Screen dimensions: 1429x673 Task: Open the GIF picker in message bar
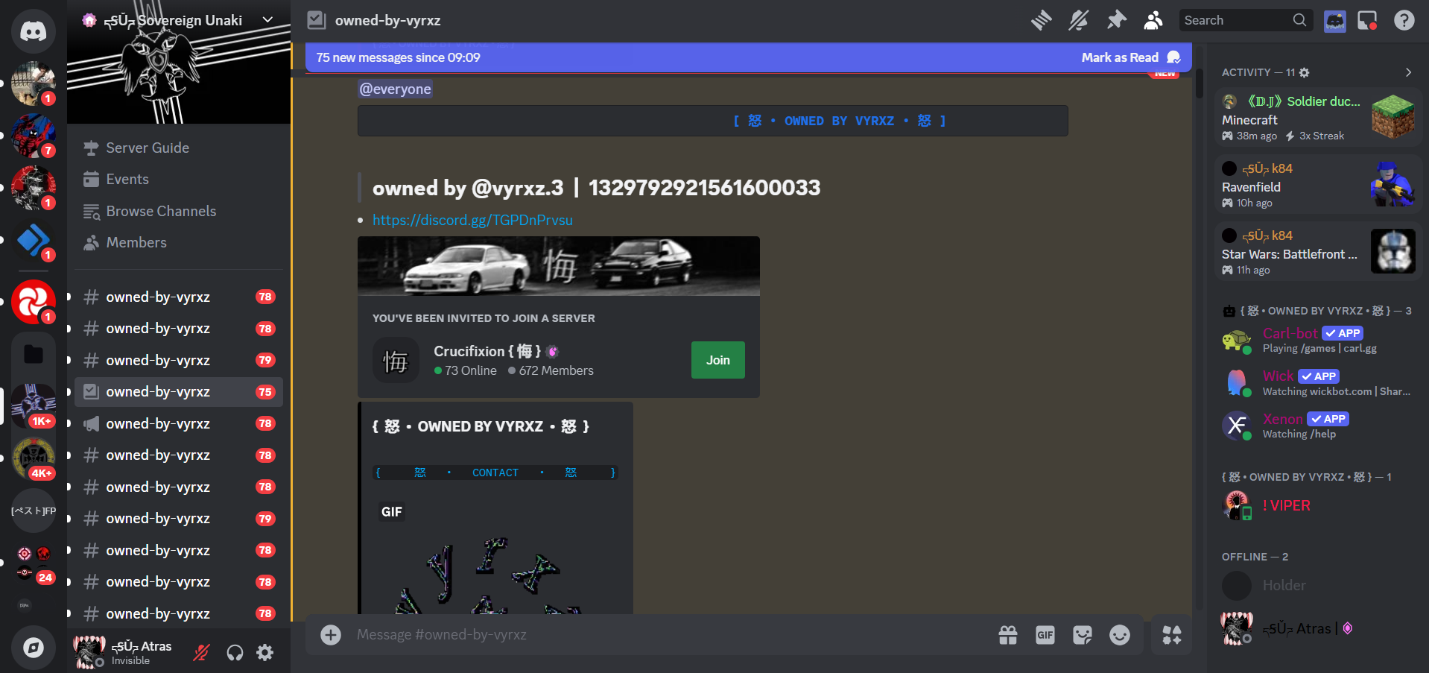[1045, 635]
